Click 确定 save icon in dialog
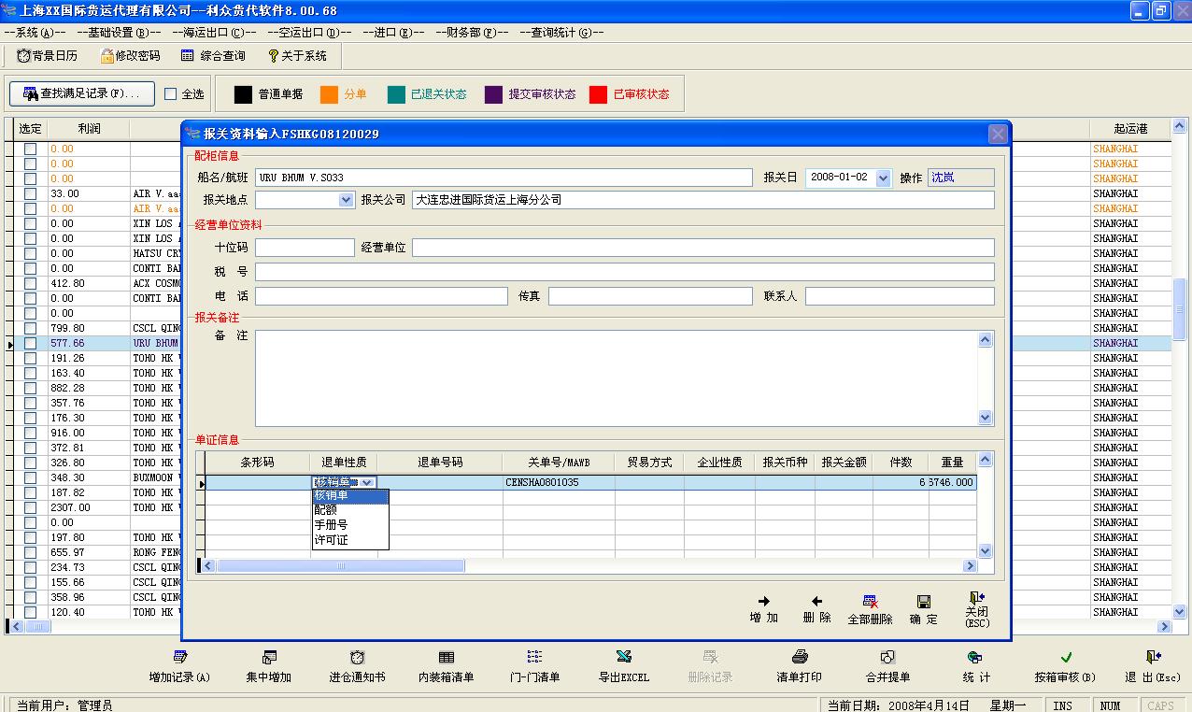Image resolution: width=1192 pixels, height=712 pixels. click(x=924, y=602)
